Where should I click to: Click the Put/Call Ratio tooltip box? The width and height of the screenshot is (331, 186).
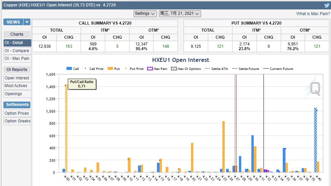pyautogui.click(x=82, y=84)
